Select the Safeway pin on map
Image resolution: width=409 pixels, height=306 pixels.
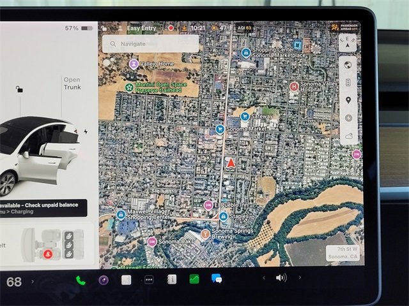pyautogui.click(x=245, y=117)
